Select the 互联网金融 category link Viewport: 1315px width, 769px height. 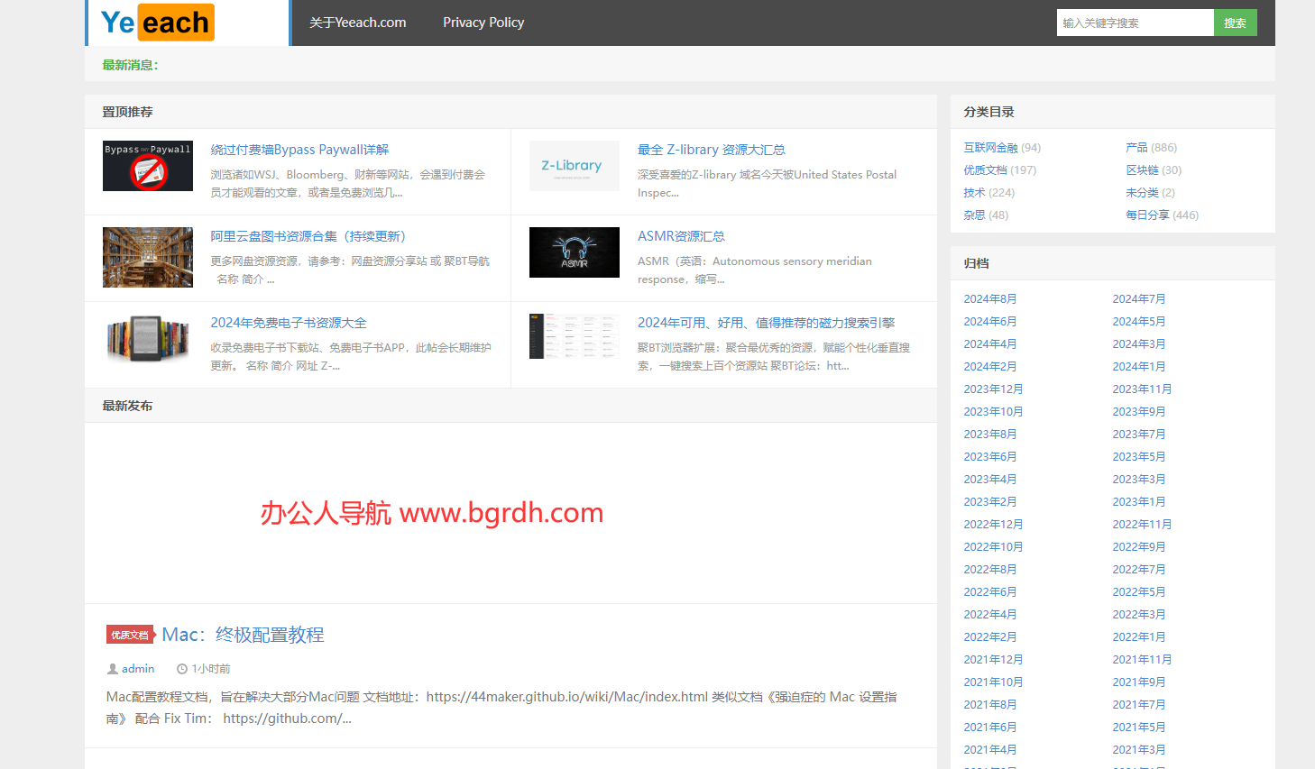[x=990, y=148]
